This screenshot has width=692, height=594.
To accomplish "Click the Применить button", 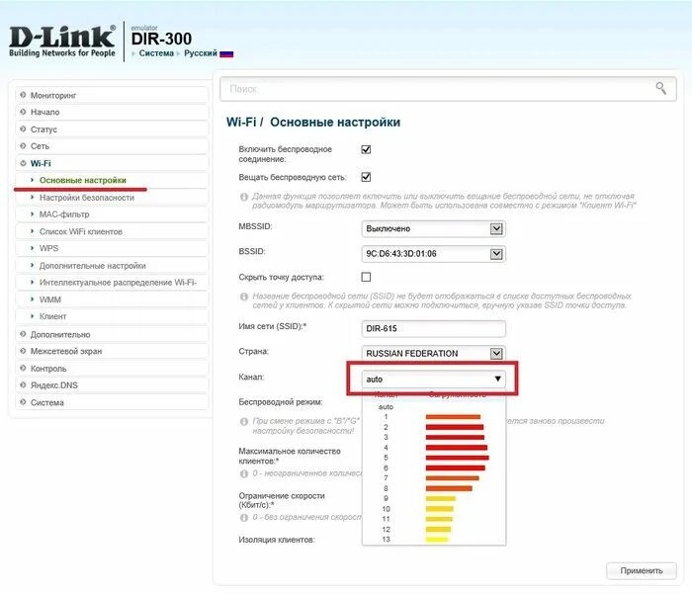I will click(x=642, y=570).
